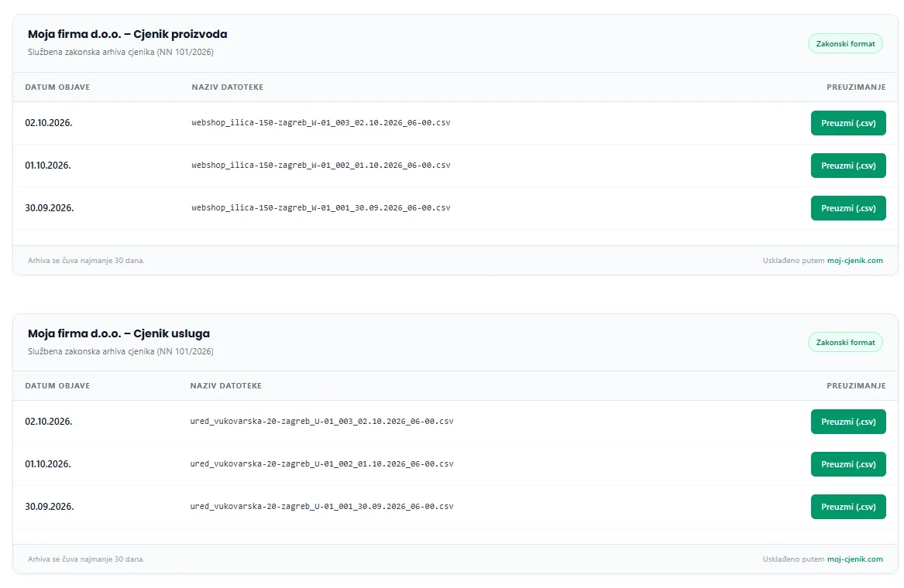Image resolution: width=904 pixels, height=588 pixels.
Task: Open moj-cjenik.com link in Cjenik usluga footer
Action: (855, 559)
